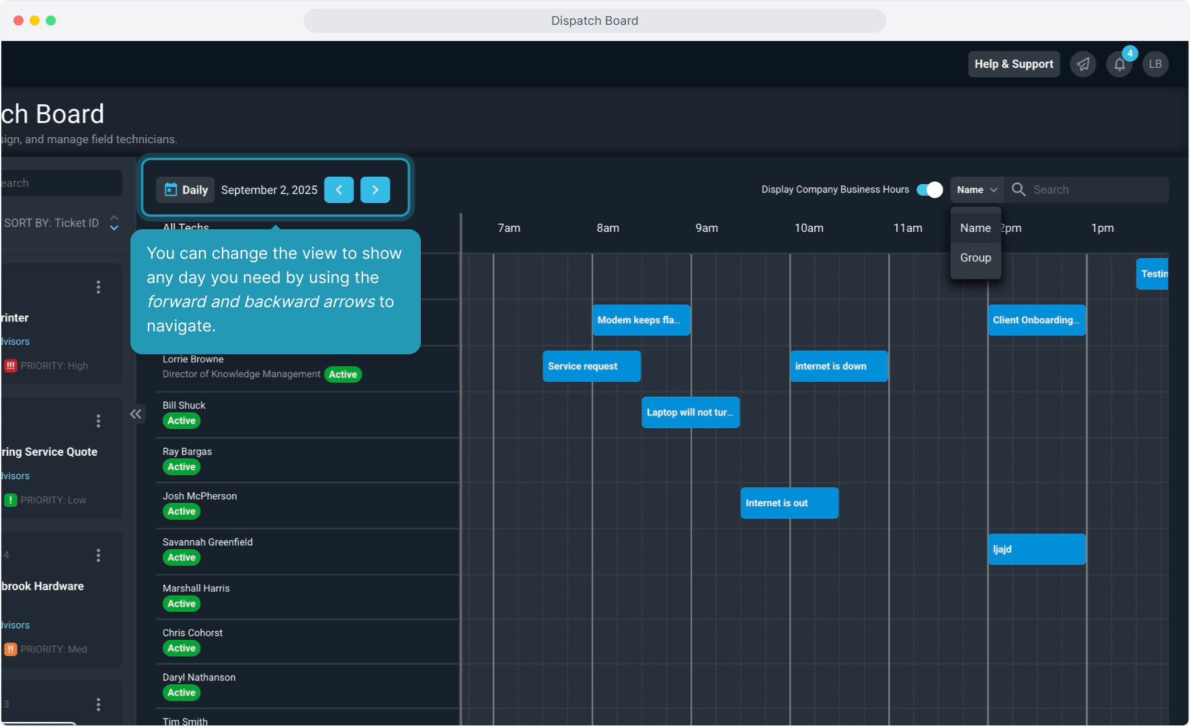The height and width of the screenshot is (726, 1190).
Task: Open the Client Onboarding appointment block
Action: coord(1036,321)
